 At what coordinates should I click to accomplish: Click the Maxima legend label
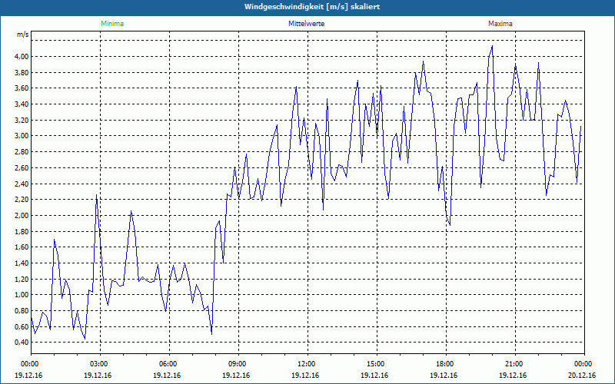500,24
